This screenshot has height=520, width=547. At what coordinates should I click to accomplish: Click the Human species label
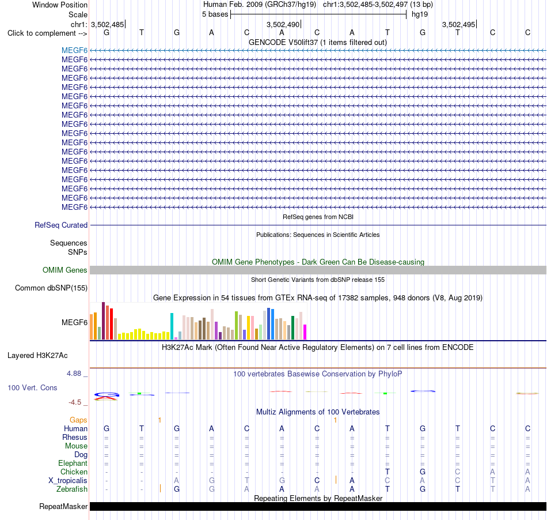(75, 428)
